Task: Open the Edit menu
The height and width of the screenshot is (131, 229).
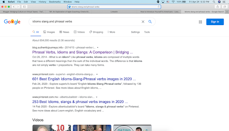Action: (26, 2)
